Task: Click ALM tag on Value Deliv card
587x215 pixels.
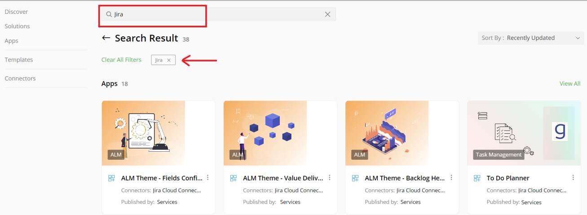Action: (x=238, y=154)
